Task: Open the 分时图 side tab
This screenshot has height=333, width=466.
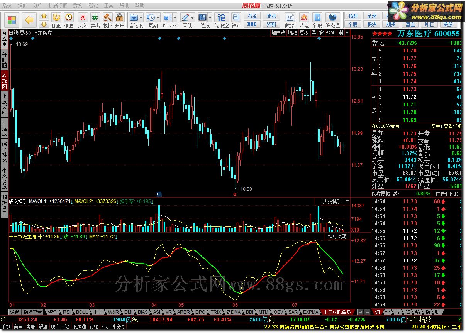Action: [x=4, y=60]
